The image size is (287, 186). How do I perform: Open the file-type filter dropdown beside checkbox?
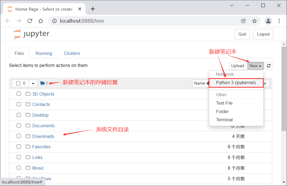pyautogui.click(x=33, y=83)
